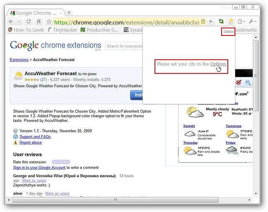The height and width of the screenshot is (212, 268).
Task: Bookmark this page with the star icon
Action: [x=49, y=21]
